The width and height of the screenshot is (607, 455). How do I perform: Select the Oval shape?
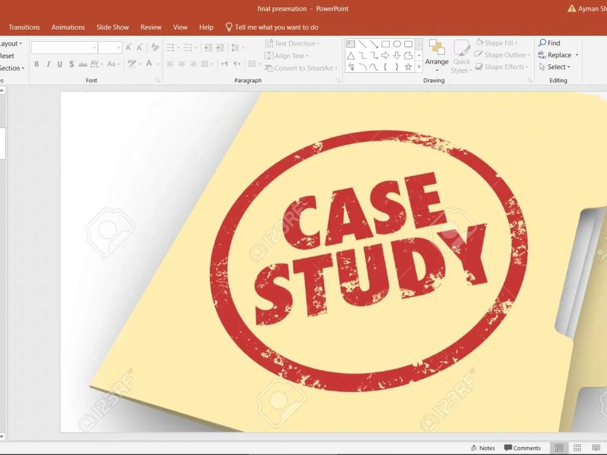[397, 44]
